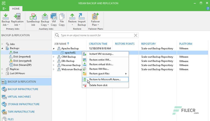This screenshot has width=210, height=121.
Task: Open the application main menu button
Action: 4,9
